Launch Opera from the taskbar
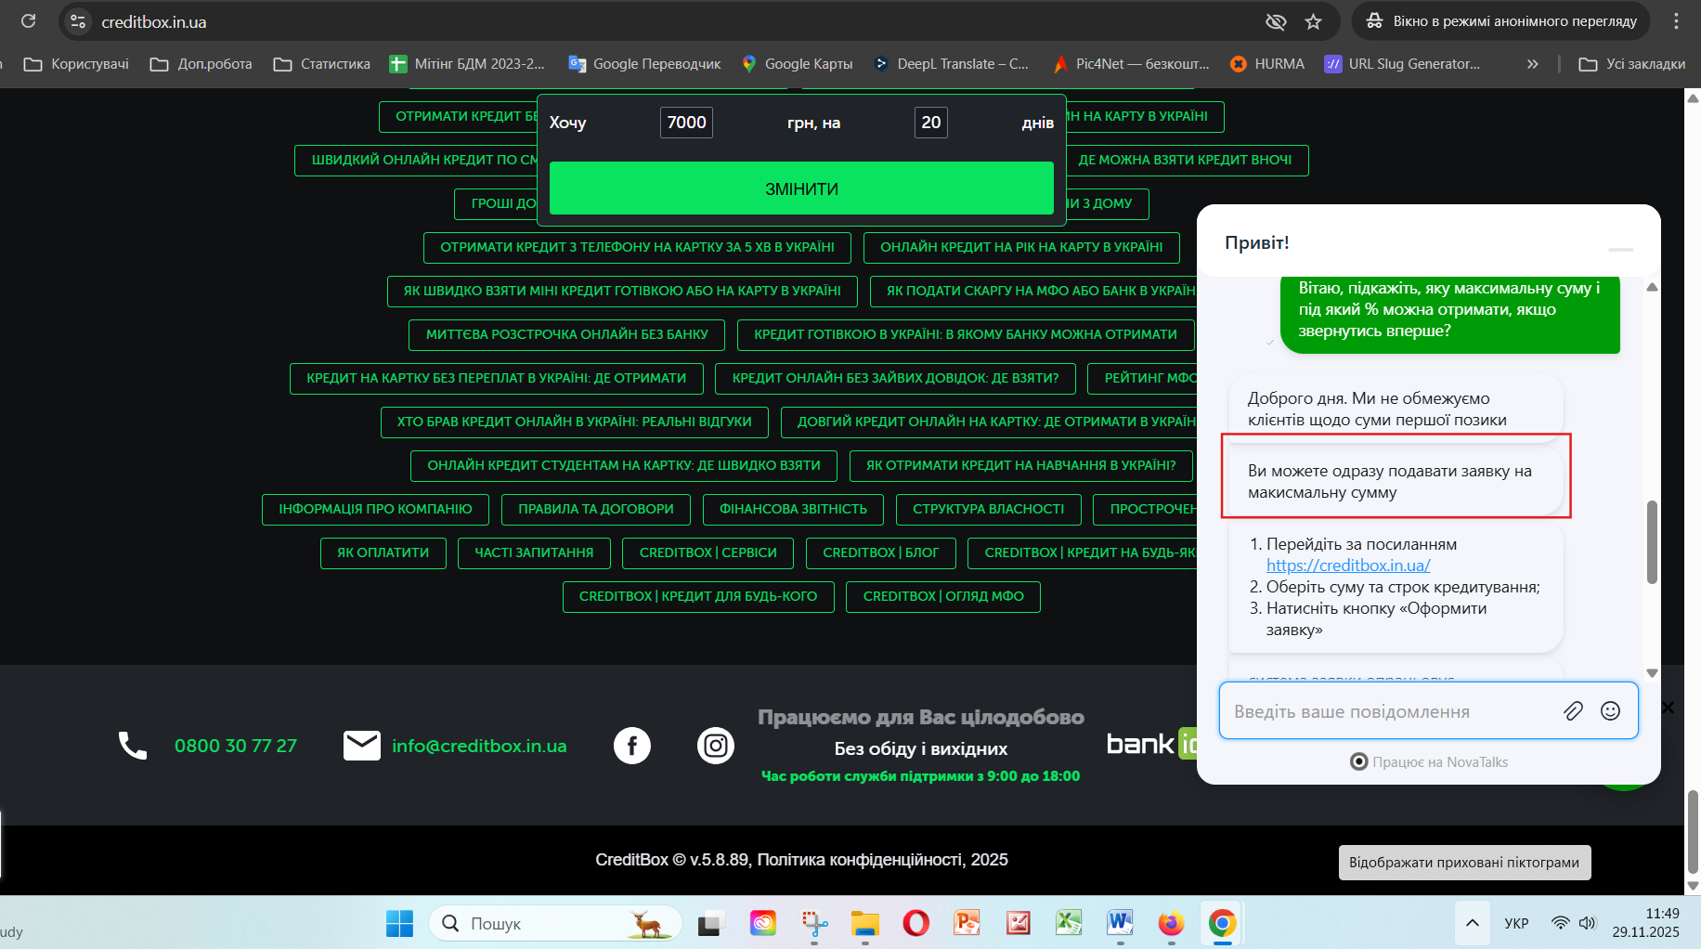Screen dimensions: 1701x949 [x=915, y=923]
